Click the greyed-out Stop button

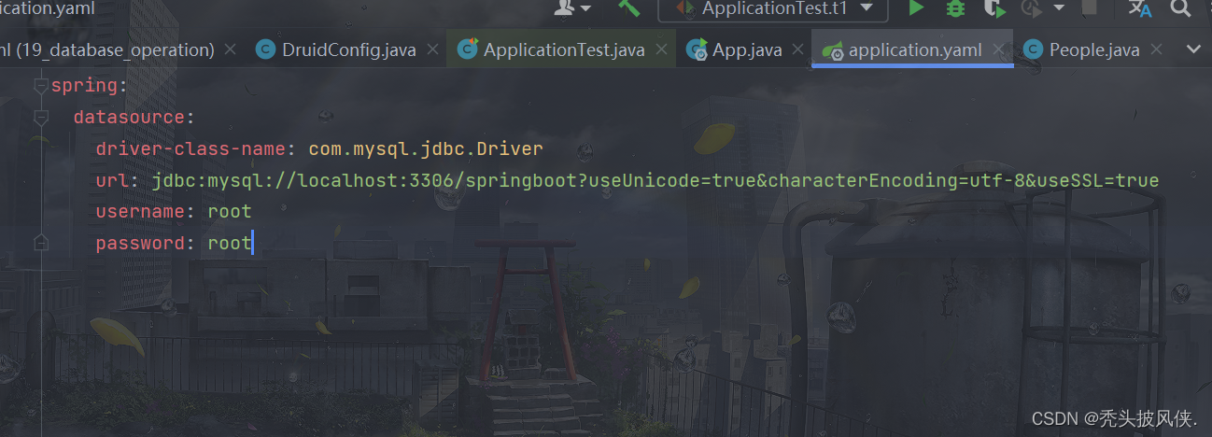click(x=1089, y=7)
